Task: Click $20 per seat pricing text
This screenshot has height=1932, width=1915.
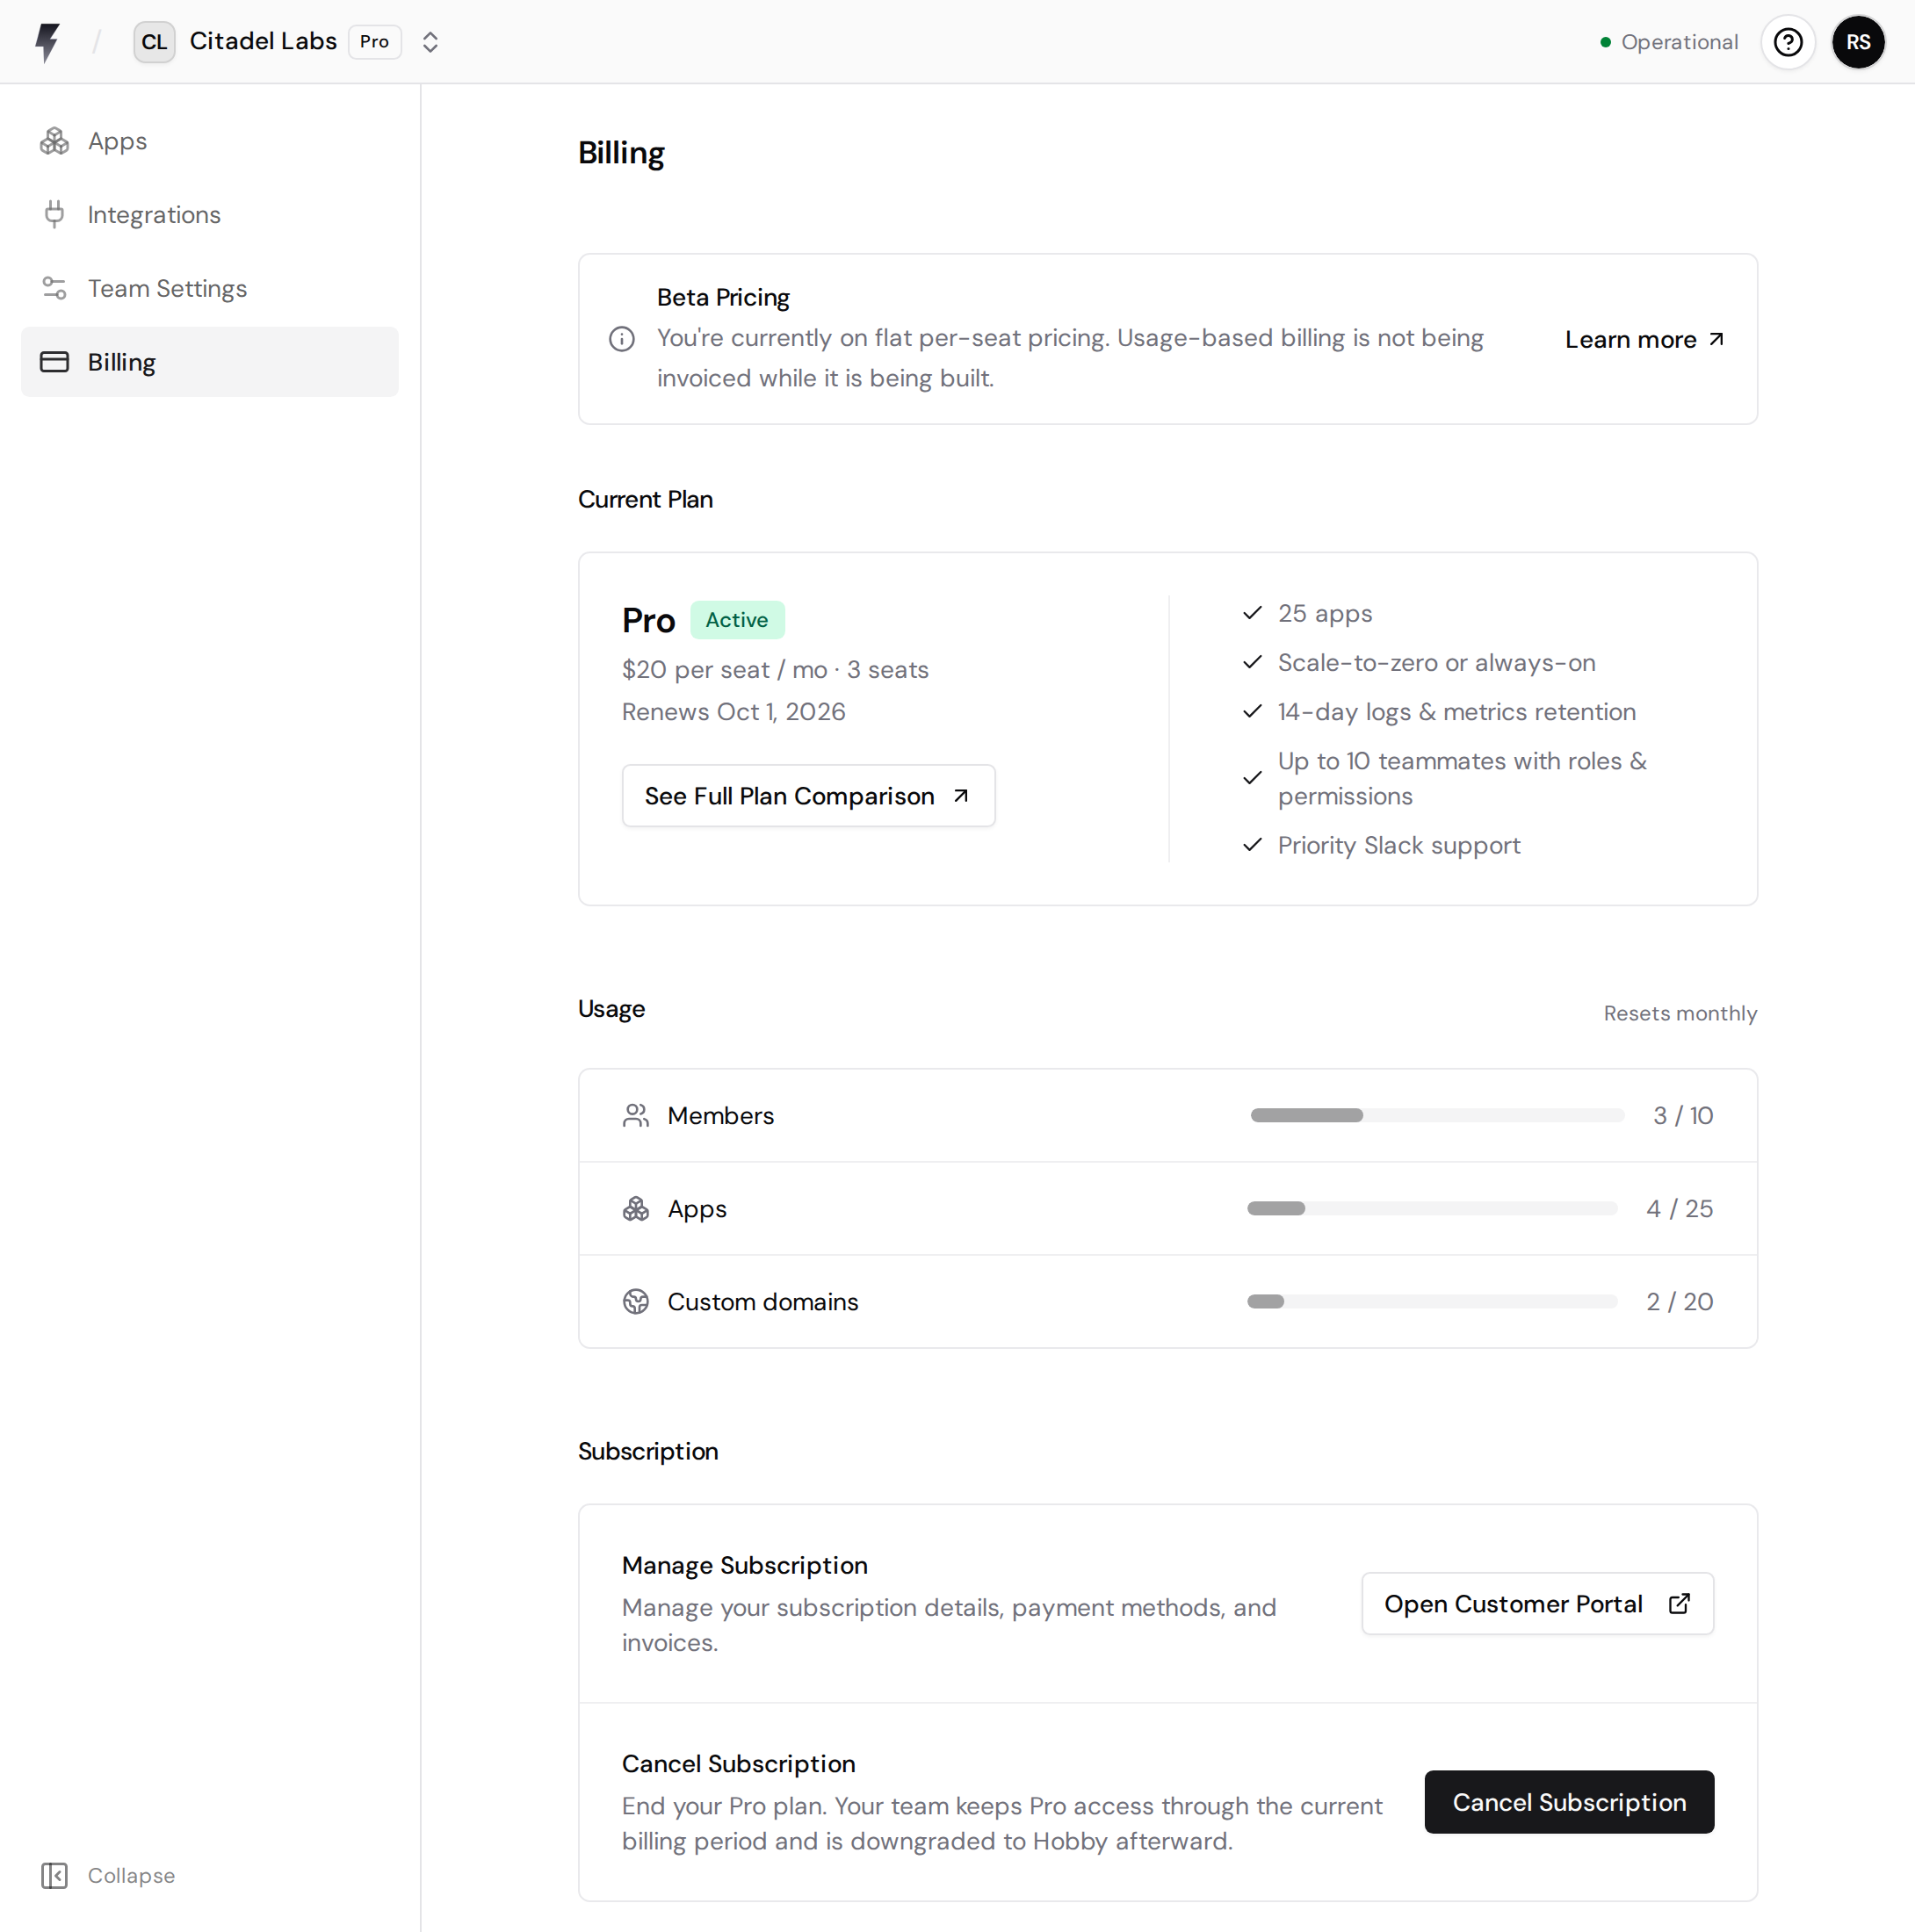Action: click(x=776, y=669)
